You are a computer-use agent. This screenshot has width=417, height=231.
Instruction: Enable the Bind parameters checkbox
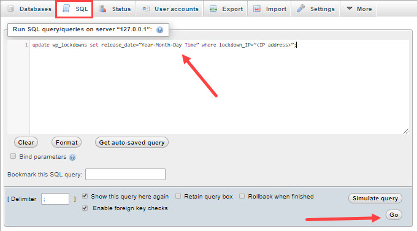point(13,156)
